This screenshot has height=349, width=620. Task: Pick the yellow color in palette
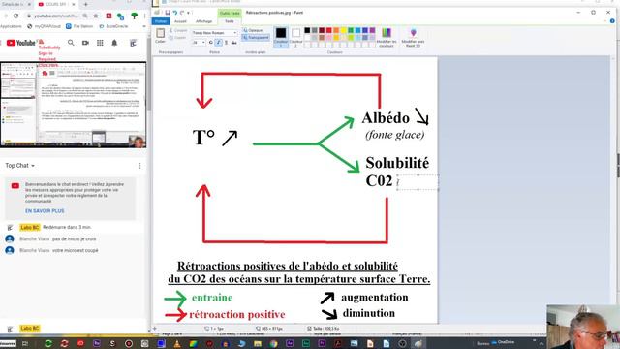click(x=343, y=30)
